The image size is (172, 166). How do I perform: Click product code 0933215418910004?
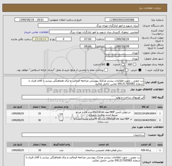click(145, 114)
